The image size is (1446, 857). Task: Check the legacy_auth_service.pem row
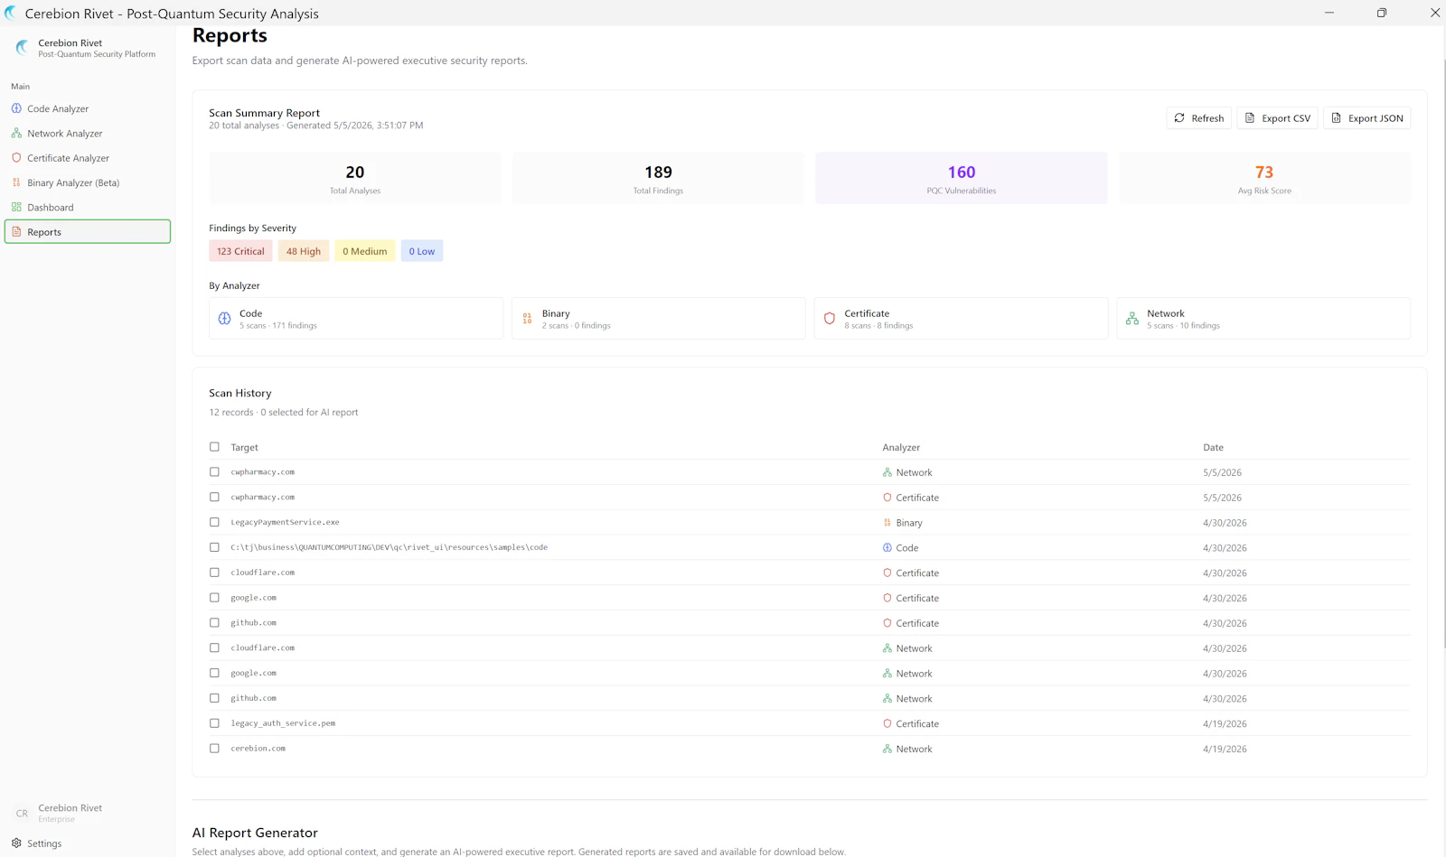tap(214, 723)
